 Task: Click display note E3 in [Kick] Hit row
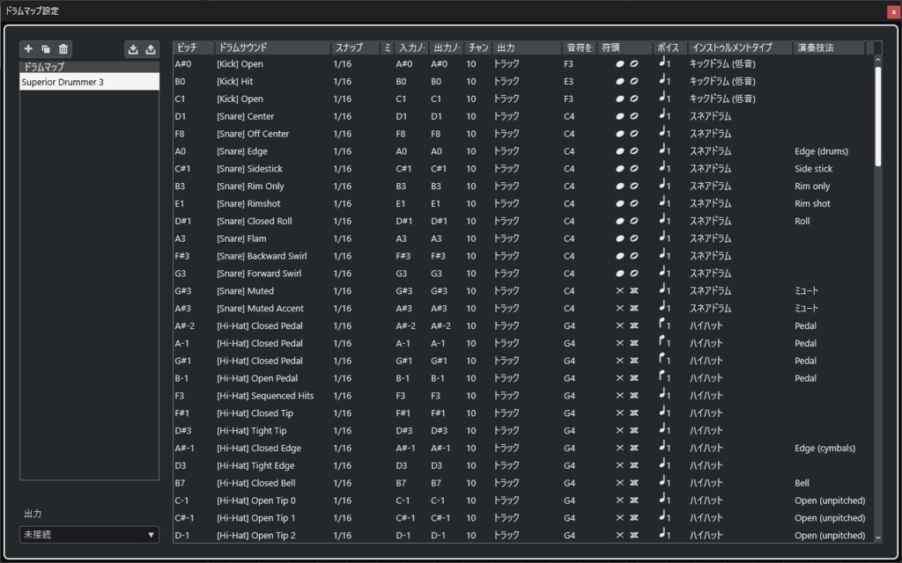568,82
